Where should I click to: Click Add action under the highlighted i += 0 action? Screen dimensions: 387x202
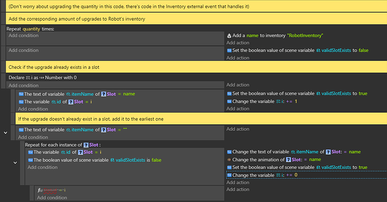(238, 182)
